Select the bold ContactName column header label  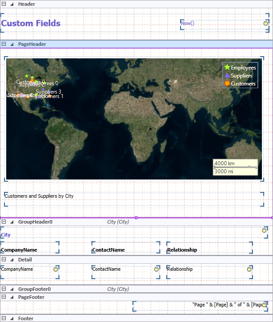tap(108, 250)
